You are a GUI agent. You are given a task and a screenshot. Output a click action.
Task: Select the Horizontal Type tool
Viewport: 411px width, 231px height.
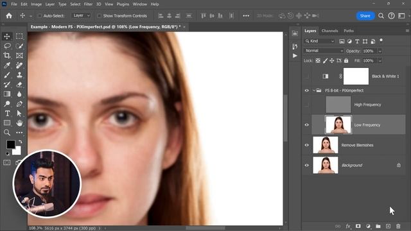tap(7, 114)
